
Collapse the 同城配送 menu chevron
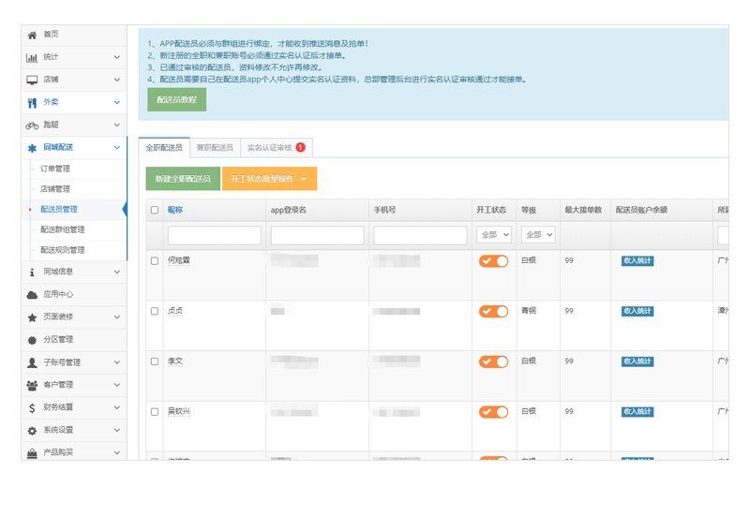pos(117,148)
